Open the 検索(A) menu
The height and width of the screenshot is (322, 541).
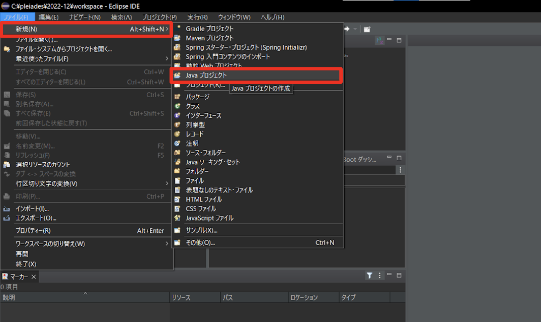121,17
